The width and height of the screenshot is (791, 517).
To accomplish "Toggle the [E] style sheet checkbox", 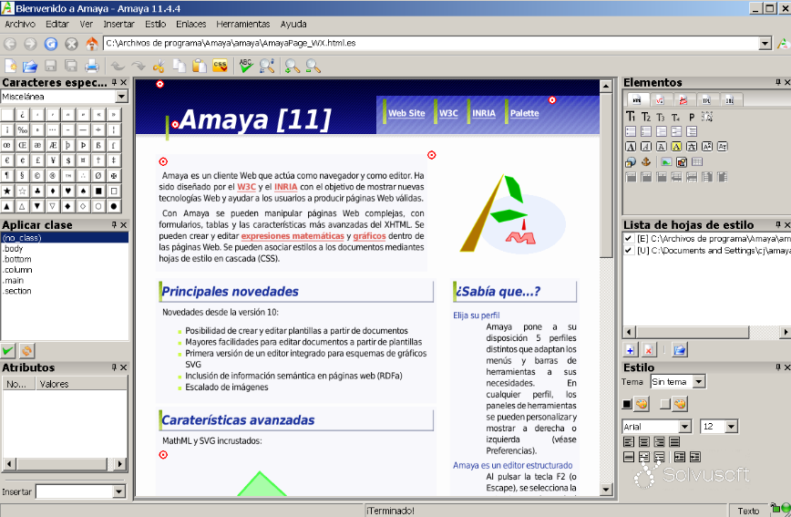I will point(628,238).
